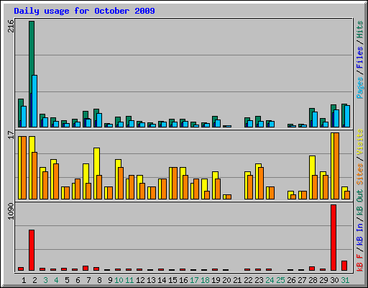Image resolution: width=368 pixels, height=288 pixels.
Task: Click the orange "Sites" legend label
Action: [x=359, y=174]
